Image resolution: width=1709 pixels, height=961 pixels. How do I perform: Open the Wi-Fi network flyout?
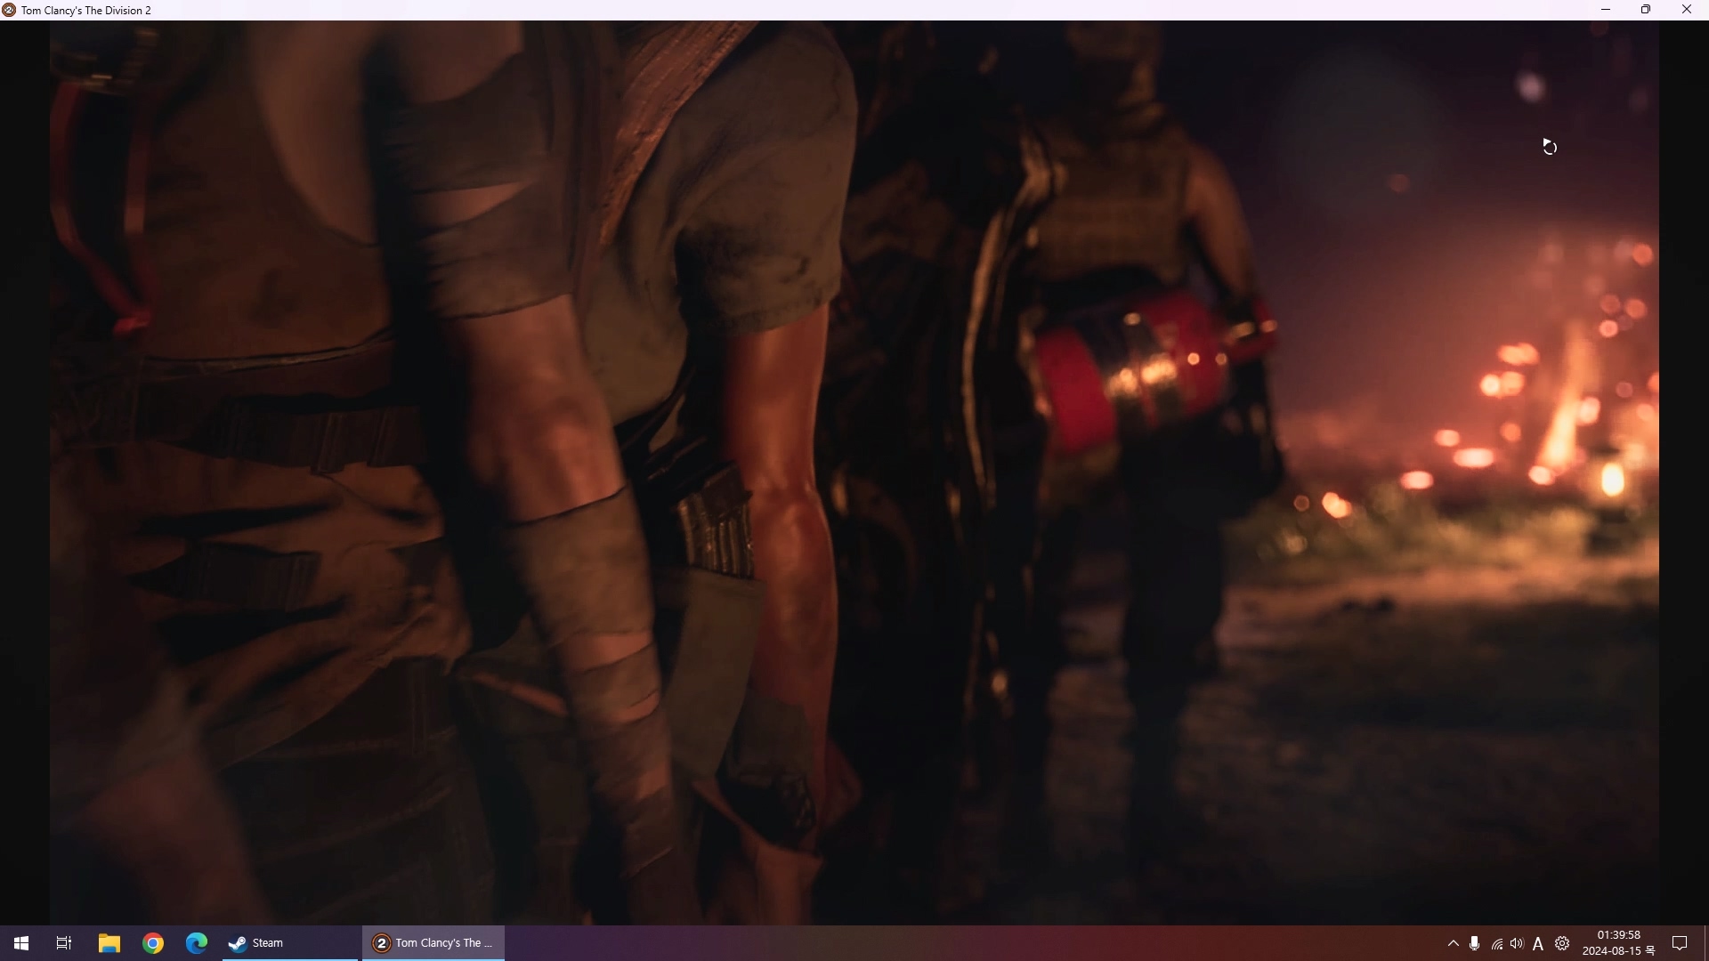pyautogui.click(x=1497, y=944)
